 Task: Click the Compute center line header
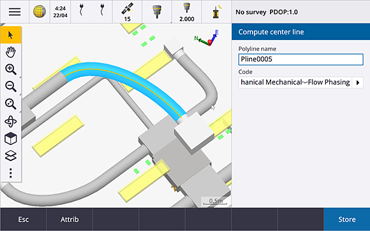[300, 32]
